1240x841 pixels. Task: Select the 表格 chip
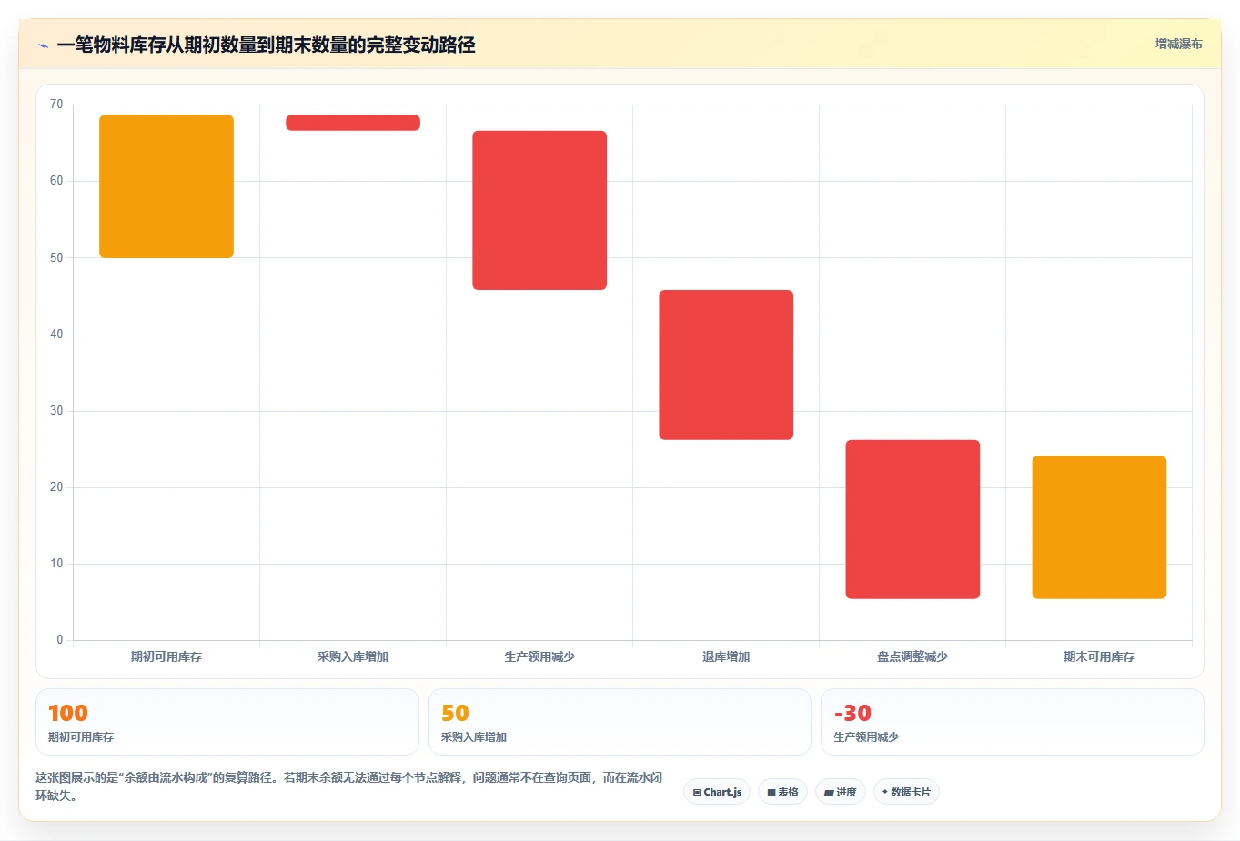782,792
